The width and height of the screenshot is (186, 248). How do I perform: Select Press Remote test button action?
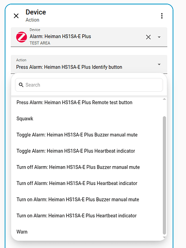(87, 102)
